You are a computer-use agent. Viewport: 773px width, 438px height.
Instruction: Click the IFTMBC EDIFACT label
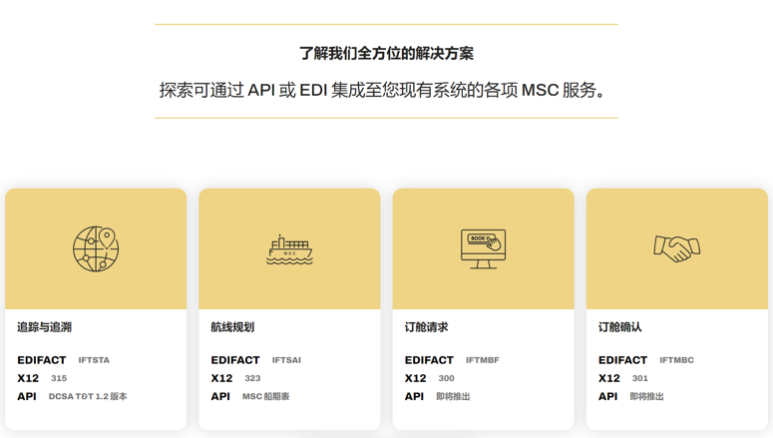coord(676,360)
